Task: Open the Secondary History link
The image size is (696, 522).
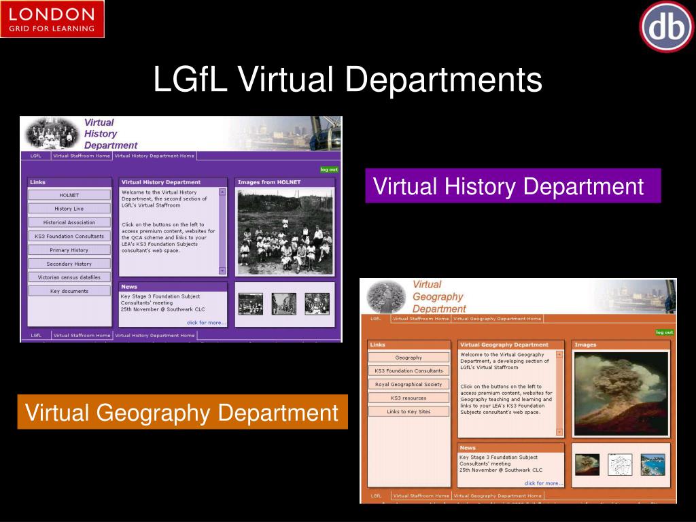Action: pos(69,264)
